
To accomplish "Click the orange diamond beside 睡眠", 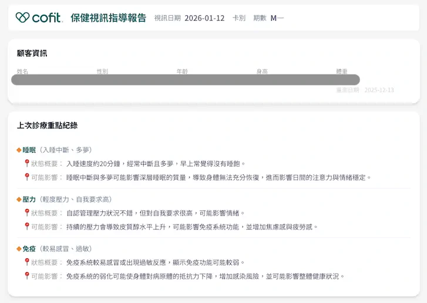I will click(19, 150).
